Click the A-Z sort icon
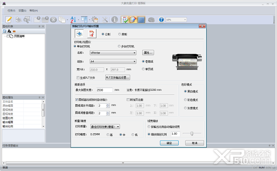277x171 pixels. point(73,19)
